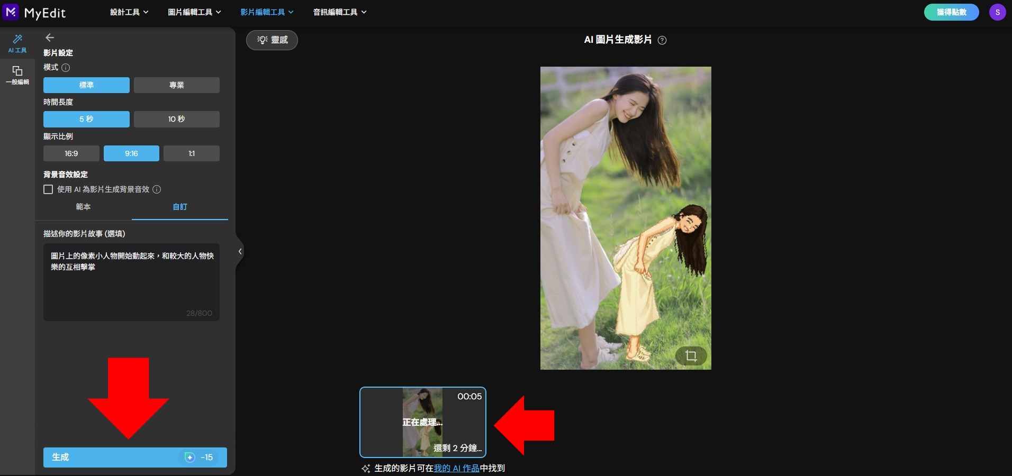Image resolution: width=1012 pixels, height=476 pixels.
Task: Open the 圖片編輯工具 dropdown menu
Action: (x=194, y=12)
